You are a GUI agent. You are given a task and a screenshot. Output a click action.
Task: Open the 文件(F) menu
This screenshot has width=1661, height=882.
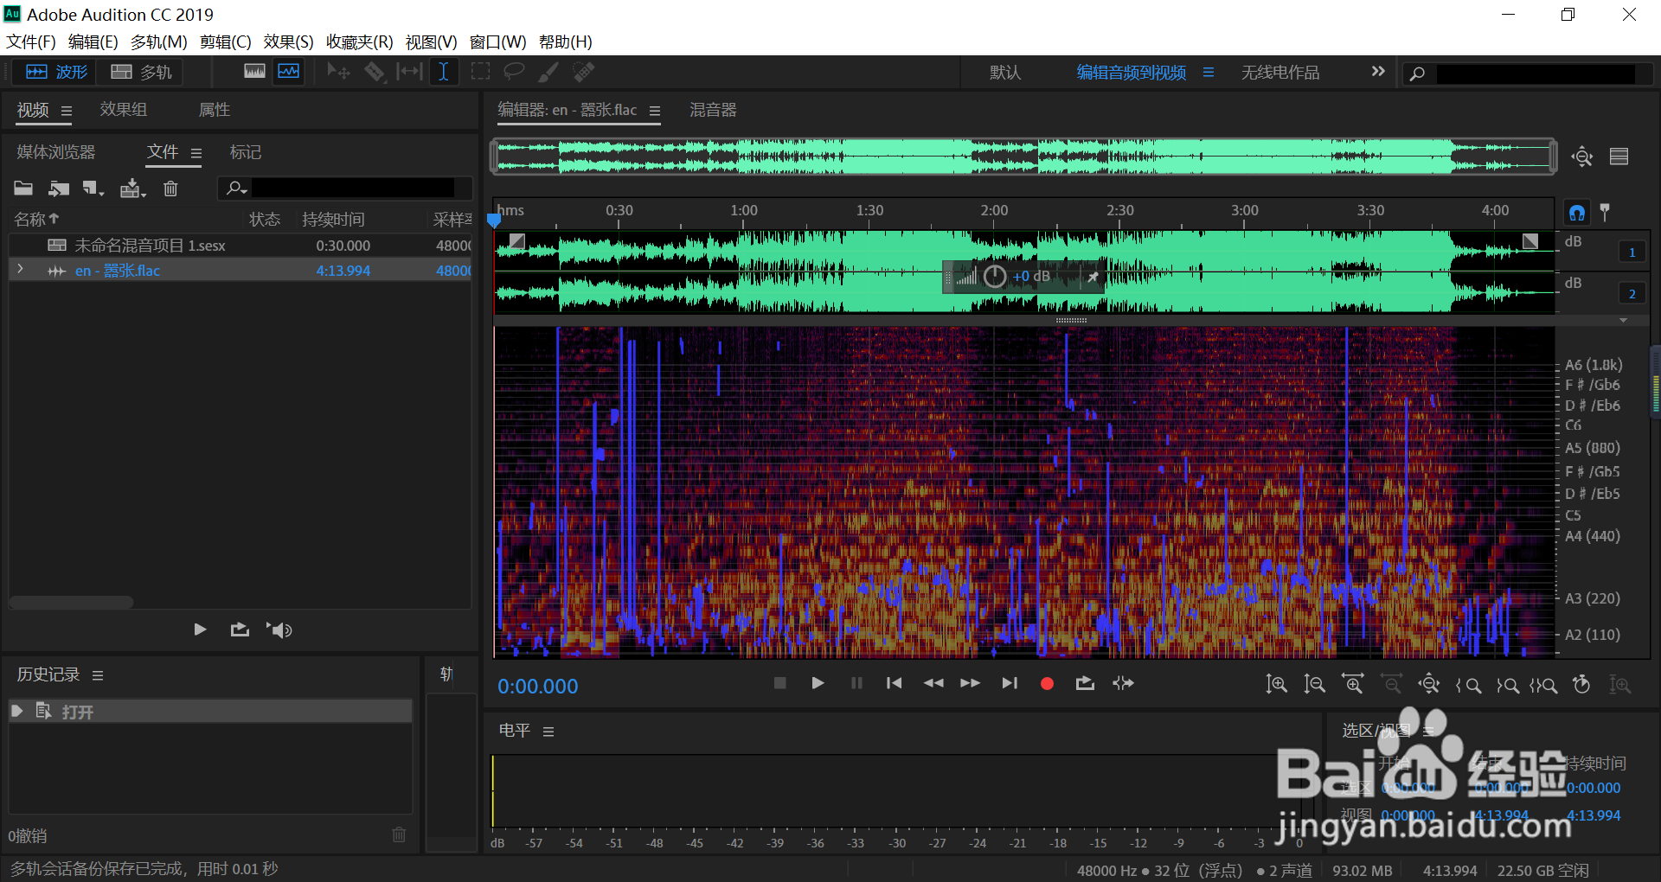point(31,42)
